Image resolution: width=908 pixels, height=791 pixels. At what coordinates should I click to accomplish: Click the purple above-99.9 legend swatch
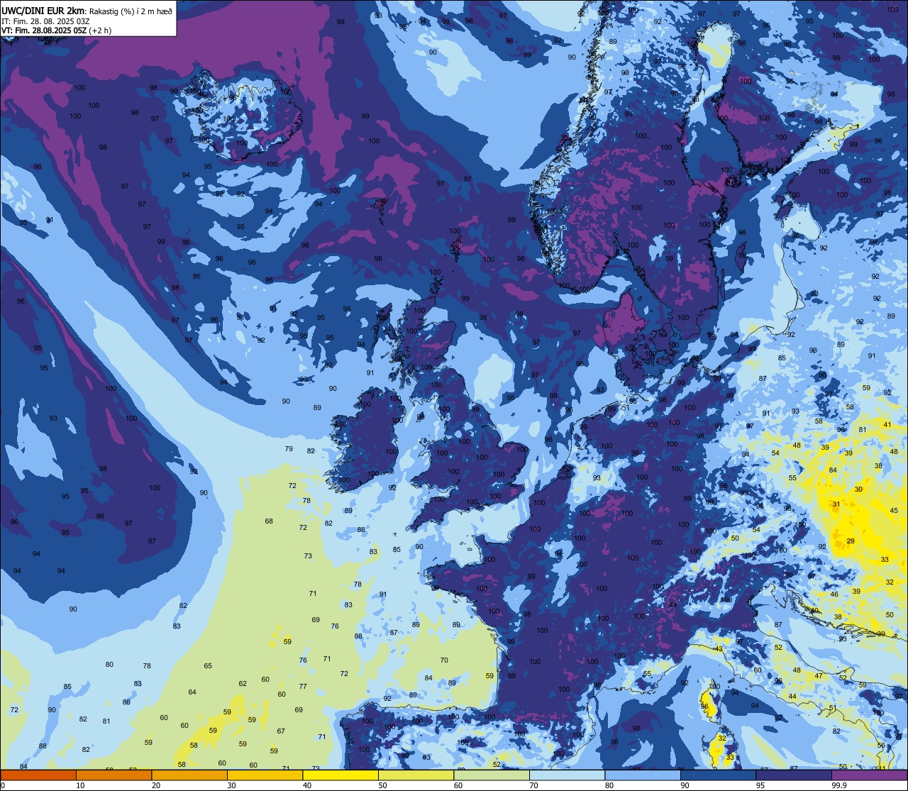869,775
